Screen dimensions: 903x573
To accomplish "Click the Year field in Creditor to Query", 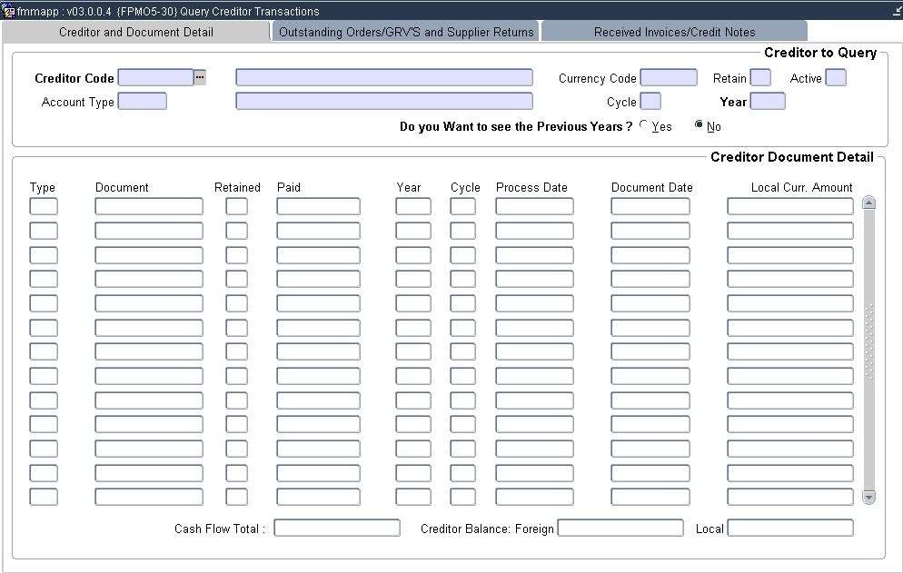I will click(x=768, y=102).
